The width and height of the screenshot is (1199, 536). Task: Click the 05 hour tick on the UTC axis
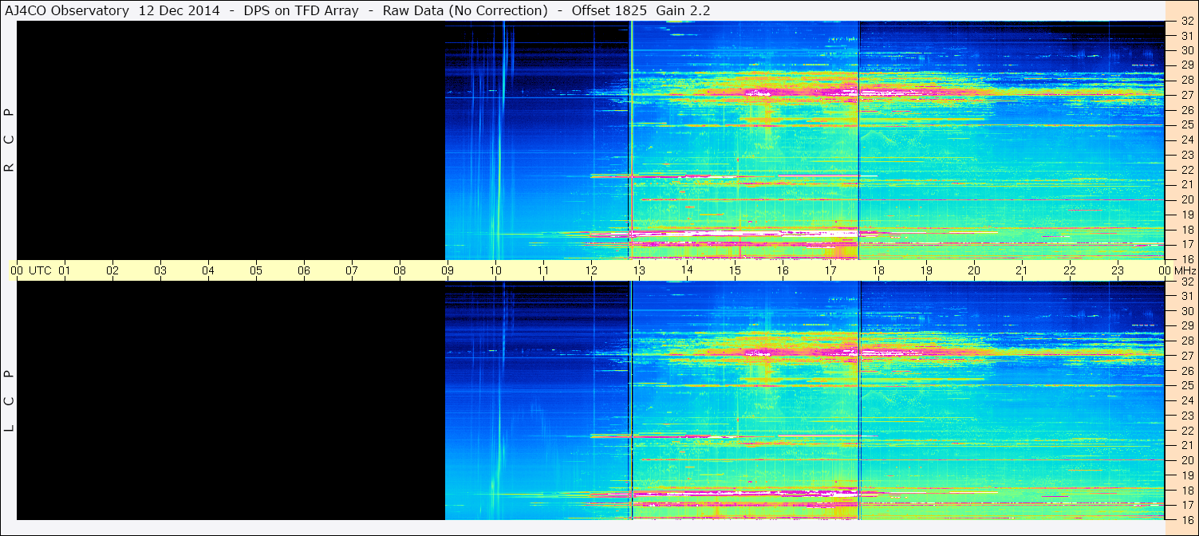256,270
